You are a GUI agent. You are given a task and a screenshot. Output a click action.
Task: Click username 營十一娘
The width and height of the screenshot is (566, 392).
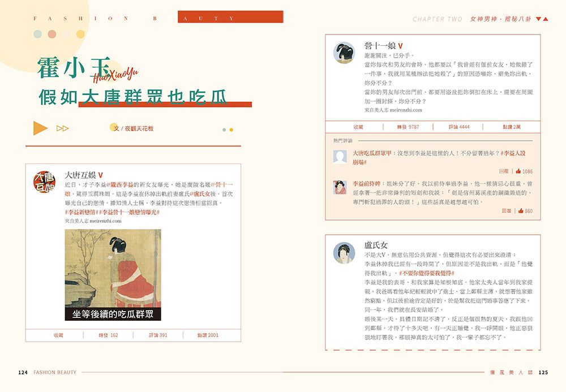[x=380, y=46]
